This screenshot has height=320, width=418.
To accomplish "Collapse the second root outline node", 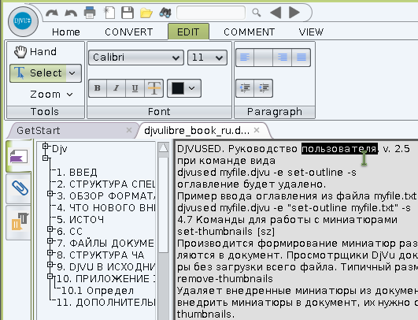I will (x=46, y=158).
